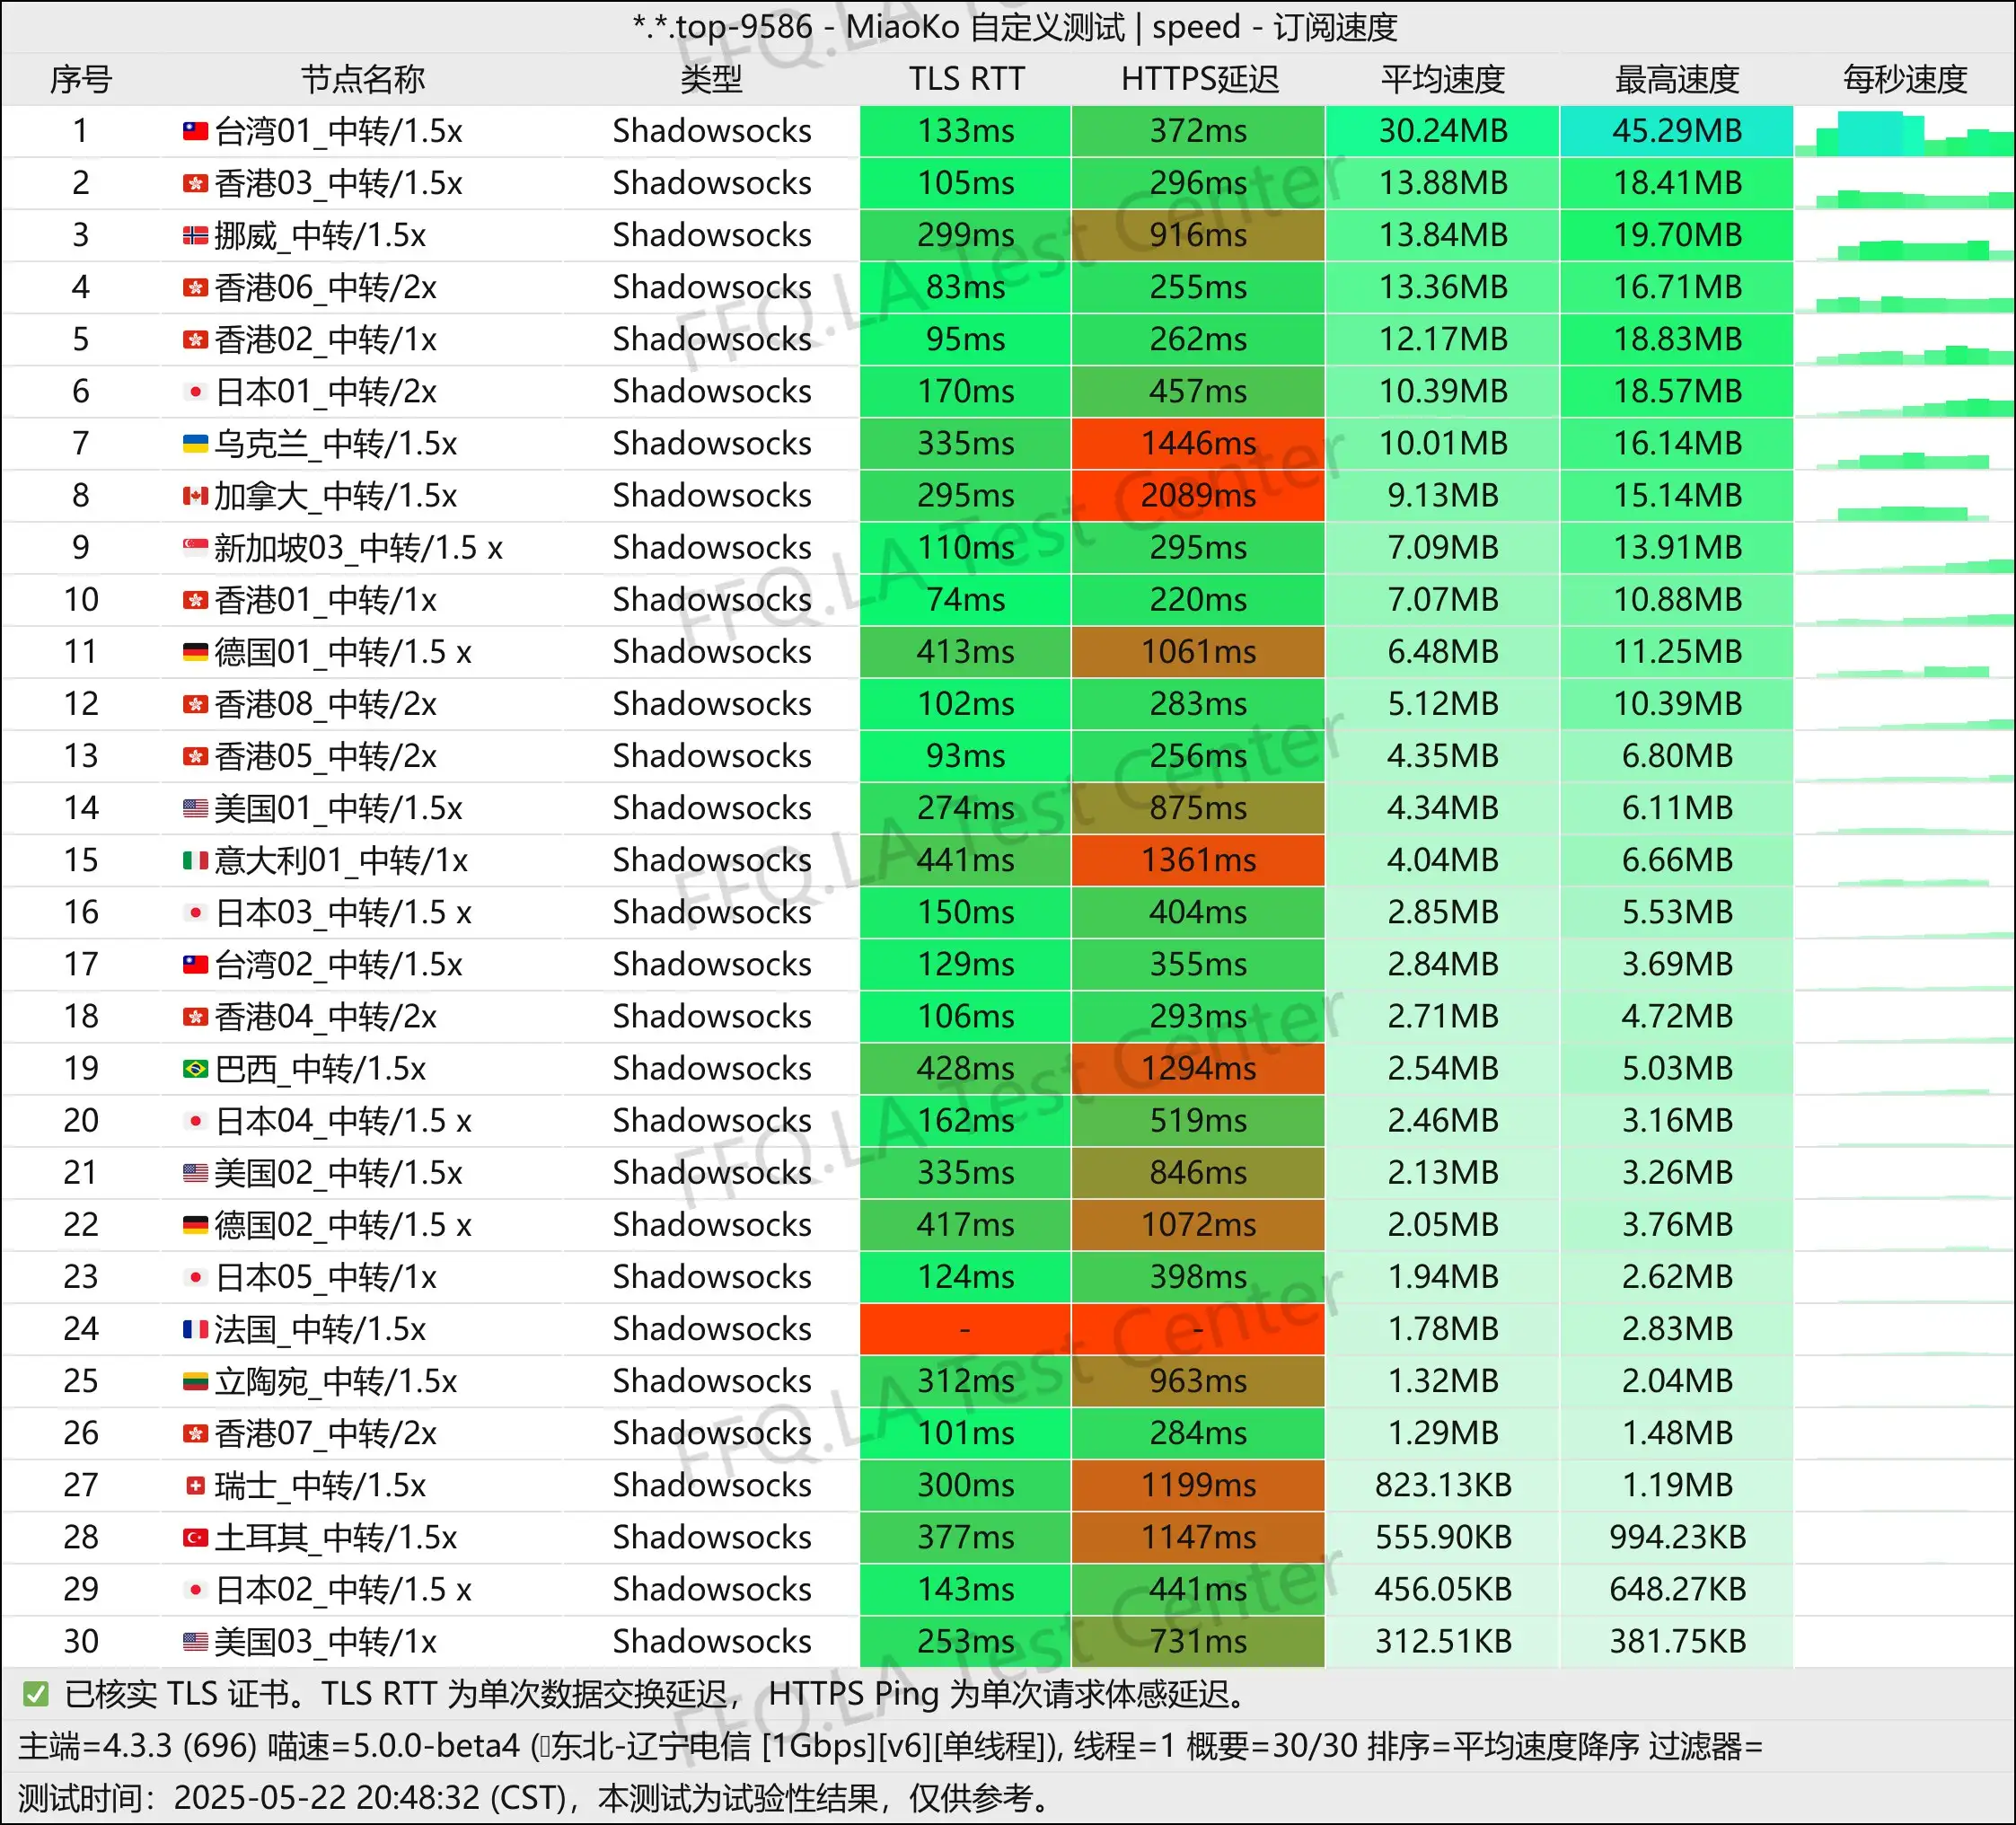Click the 节点名称 column header
Image resolution: width=2016 pixels, height=1825 pixels.
point(363,79)
